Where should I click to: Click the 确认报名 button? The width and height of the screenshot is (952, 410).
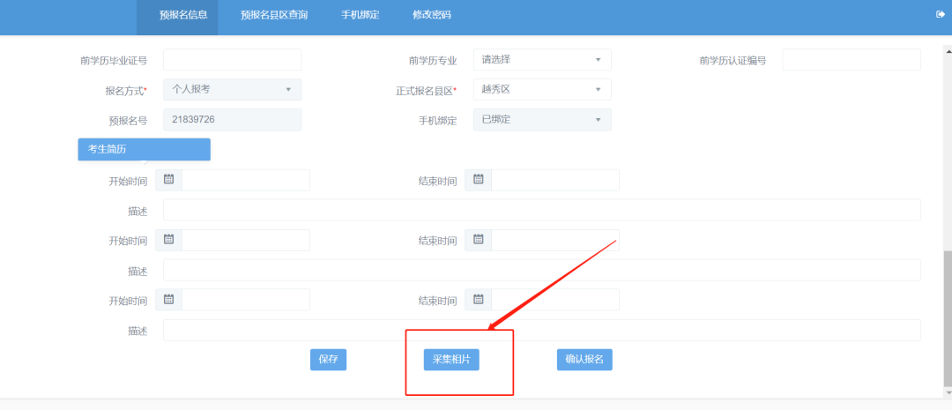[584, 360]
